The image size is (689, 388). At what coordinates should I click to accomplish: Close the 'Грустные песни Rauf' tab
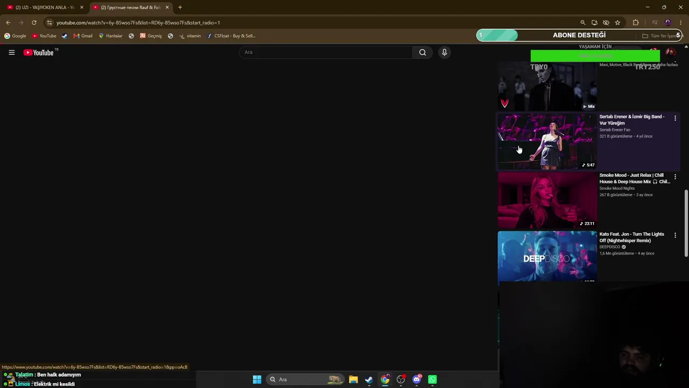click(167, 8)
